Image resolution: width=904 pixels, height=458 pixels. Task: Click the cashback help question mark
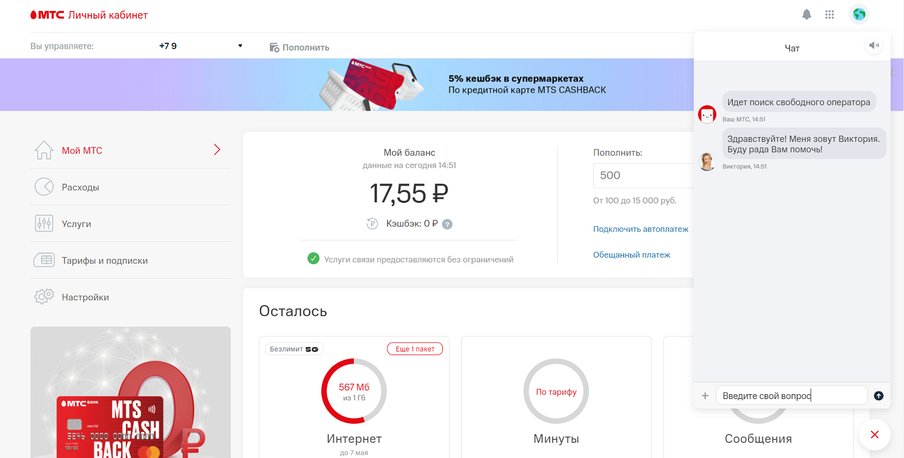point(447,224)
